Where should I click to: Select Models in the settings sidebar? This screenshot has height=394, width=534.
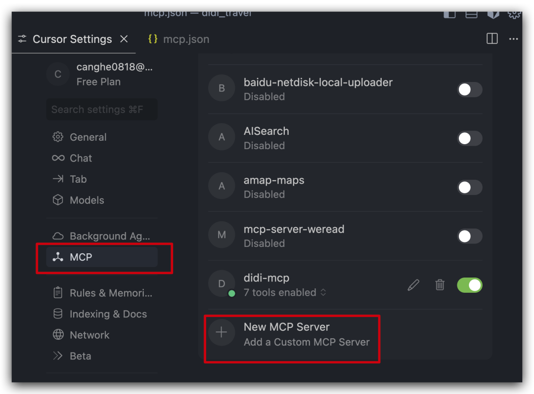[x=87, y=200]
